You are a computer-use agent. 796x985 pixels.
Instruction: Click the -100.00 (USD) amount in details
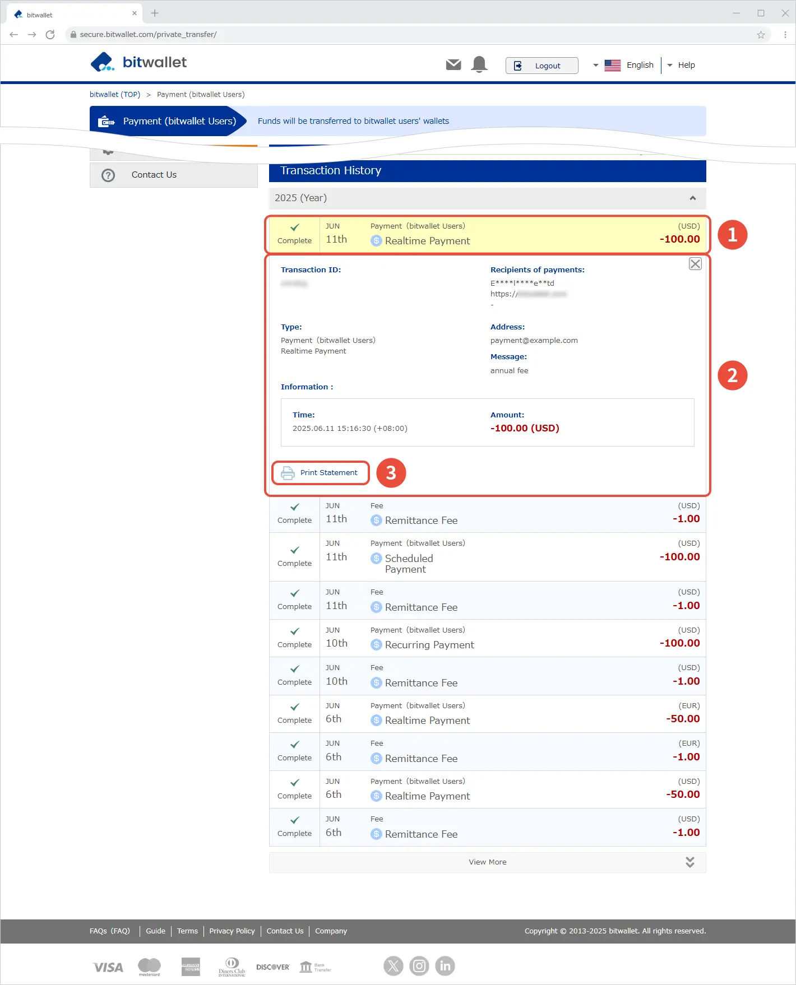(x=525, y=429)
